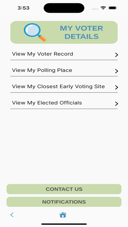128x227 pixels.
Task: Open chevron for Closest Early Voting Site
Action: [116, 87]
